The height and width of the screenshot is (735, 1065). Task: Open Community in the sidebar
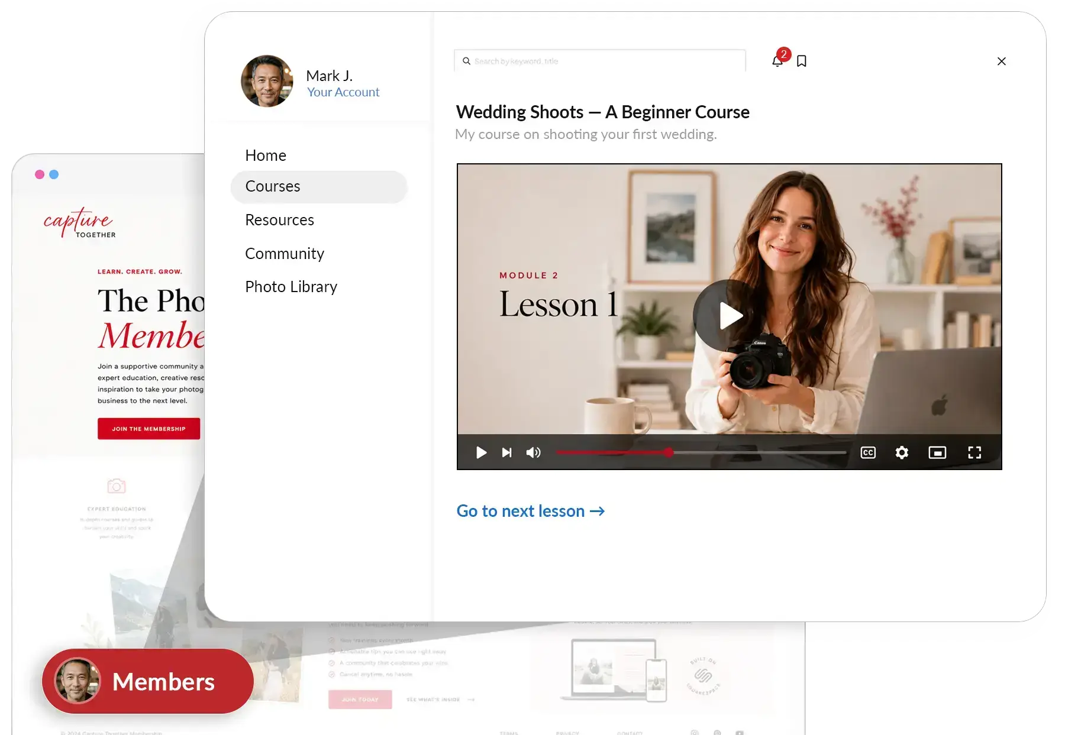tap(285, 254)
